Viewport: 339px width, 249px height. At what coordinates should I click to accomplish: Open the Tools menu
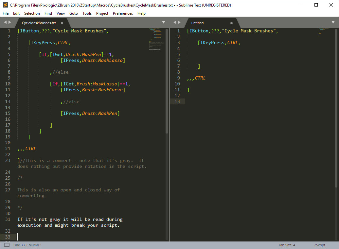point(87,13)
